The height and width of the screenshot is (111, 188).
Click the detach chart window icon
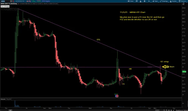(137, 1)
